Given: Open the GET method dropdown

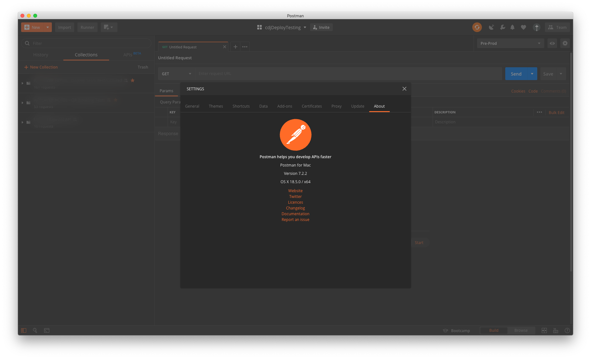Looking at the screenshot, I should [177, 74].
